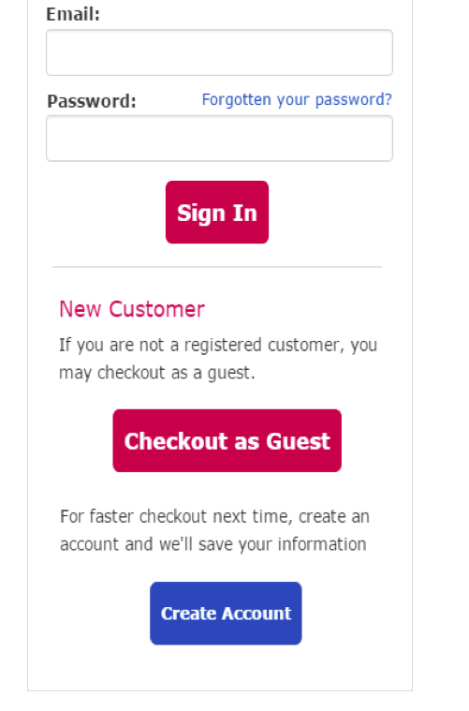Click the Email input field
This screenshot has width=469, height=711.
tap(219, 52)
